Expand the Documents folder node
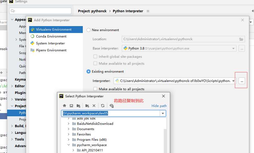This screenshot has height=153, width=254. pyautogui.click(x=68, y=129)
